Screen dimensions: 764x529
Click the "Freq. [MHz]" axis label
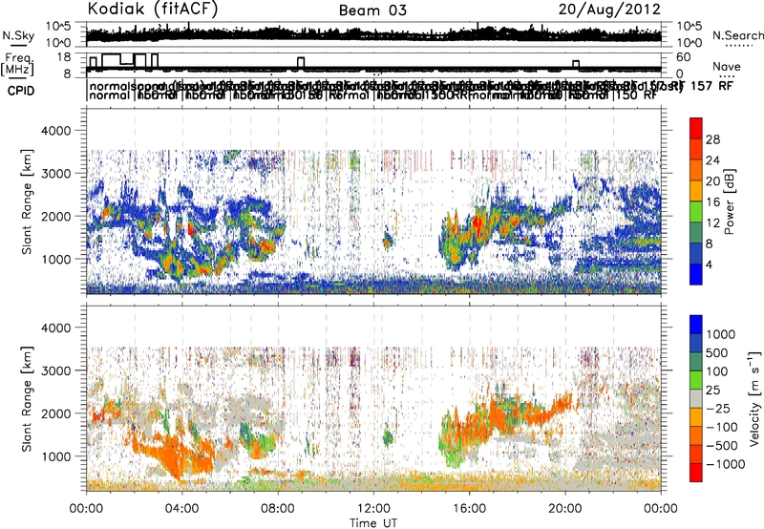tap(18, 65)
